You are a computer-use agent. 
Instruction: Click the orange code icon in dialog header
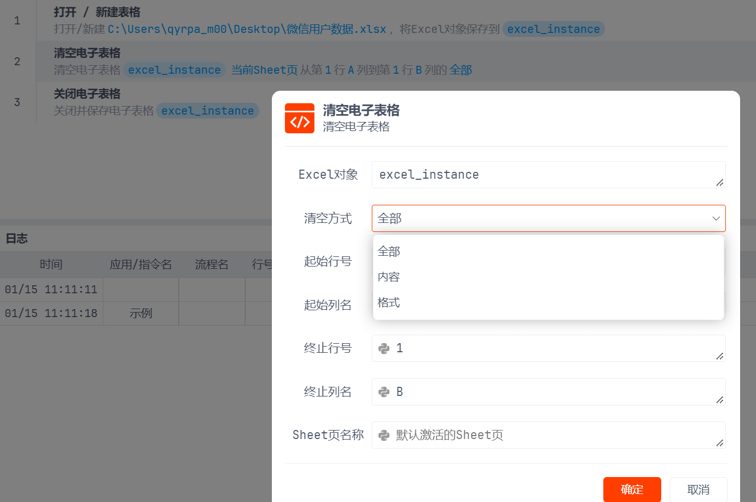pos(299,118)
